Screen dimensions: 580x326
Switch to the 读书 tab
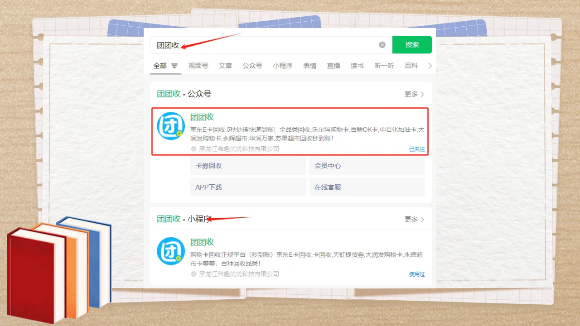(x=357, y=66)
